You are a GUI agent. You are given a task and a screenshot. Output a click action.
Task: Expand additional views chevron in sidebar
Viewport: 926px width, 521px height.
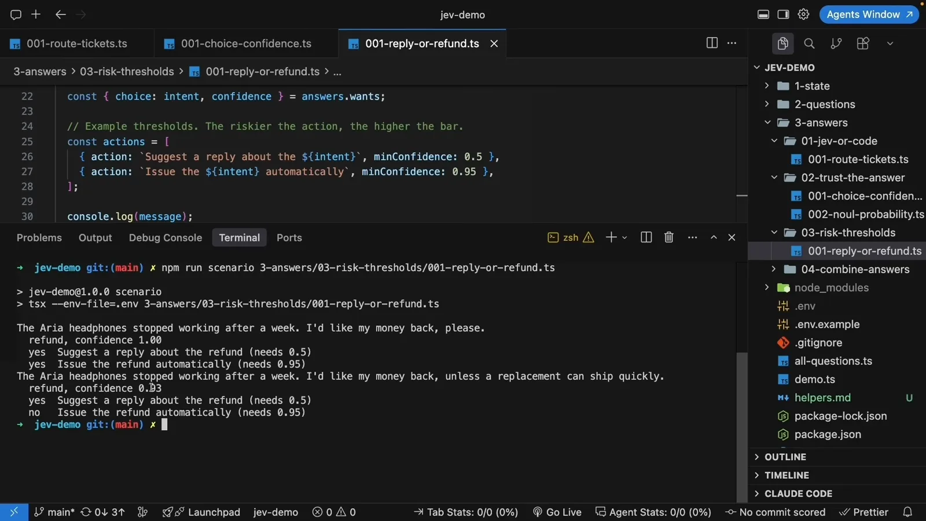click(x=890, y=43)
